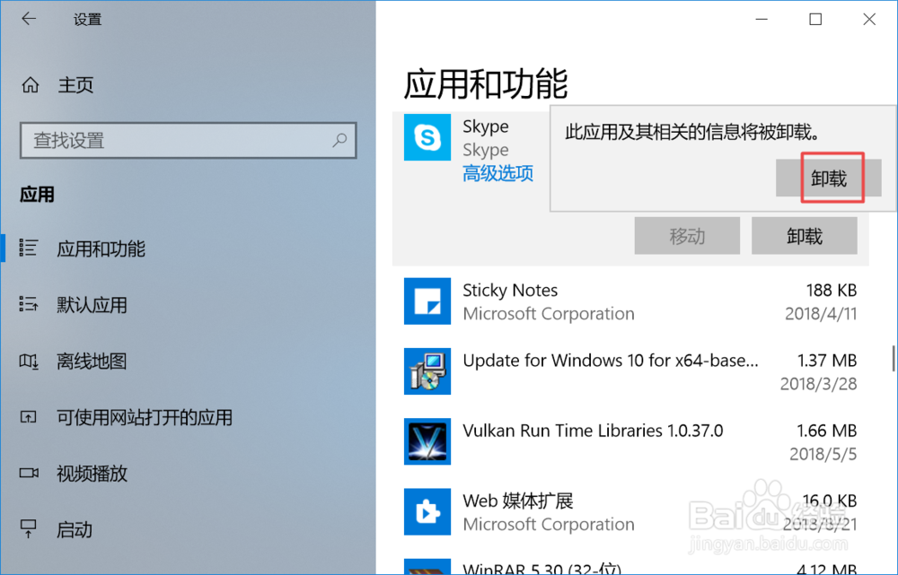Image resolution: width=898 pixels, height=575 pixels.
Task: Click the Update for Windows 10 installer icon
Action: point(427,371)
